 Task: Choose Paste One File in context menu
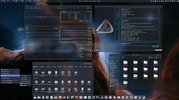tap(10, 72)
